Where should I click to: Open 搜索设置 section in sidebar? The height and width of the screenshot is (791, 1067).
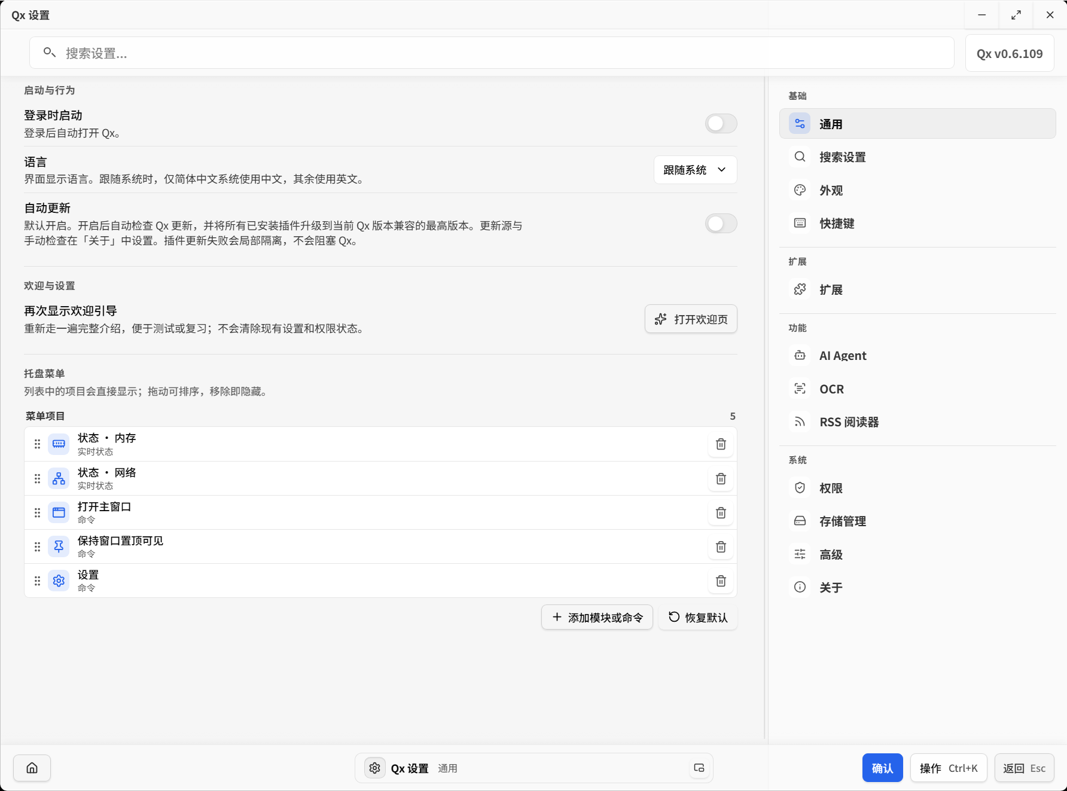pos(917,157)
